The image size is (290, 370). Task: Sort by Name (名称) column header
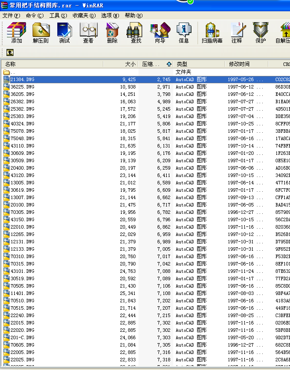click(52, 64)
